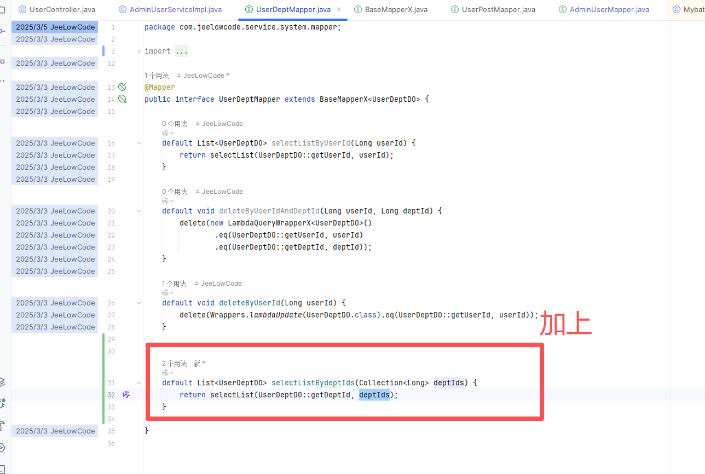Click the gutter icon on line 13
705x474 pixels.
(122, 87)
